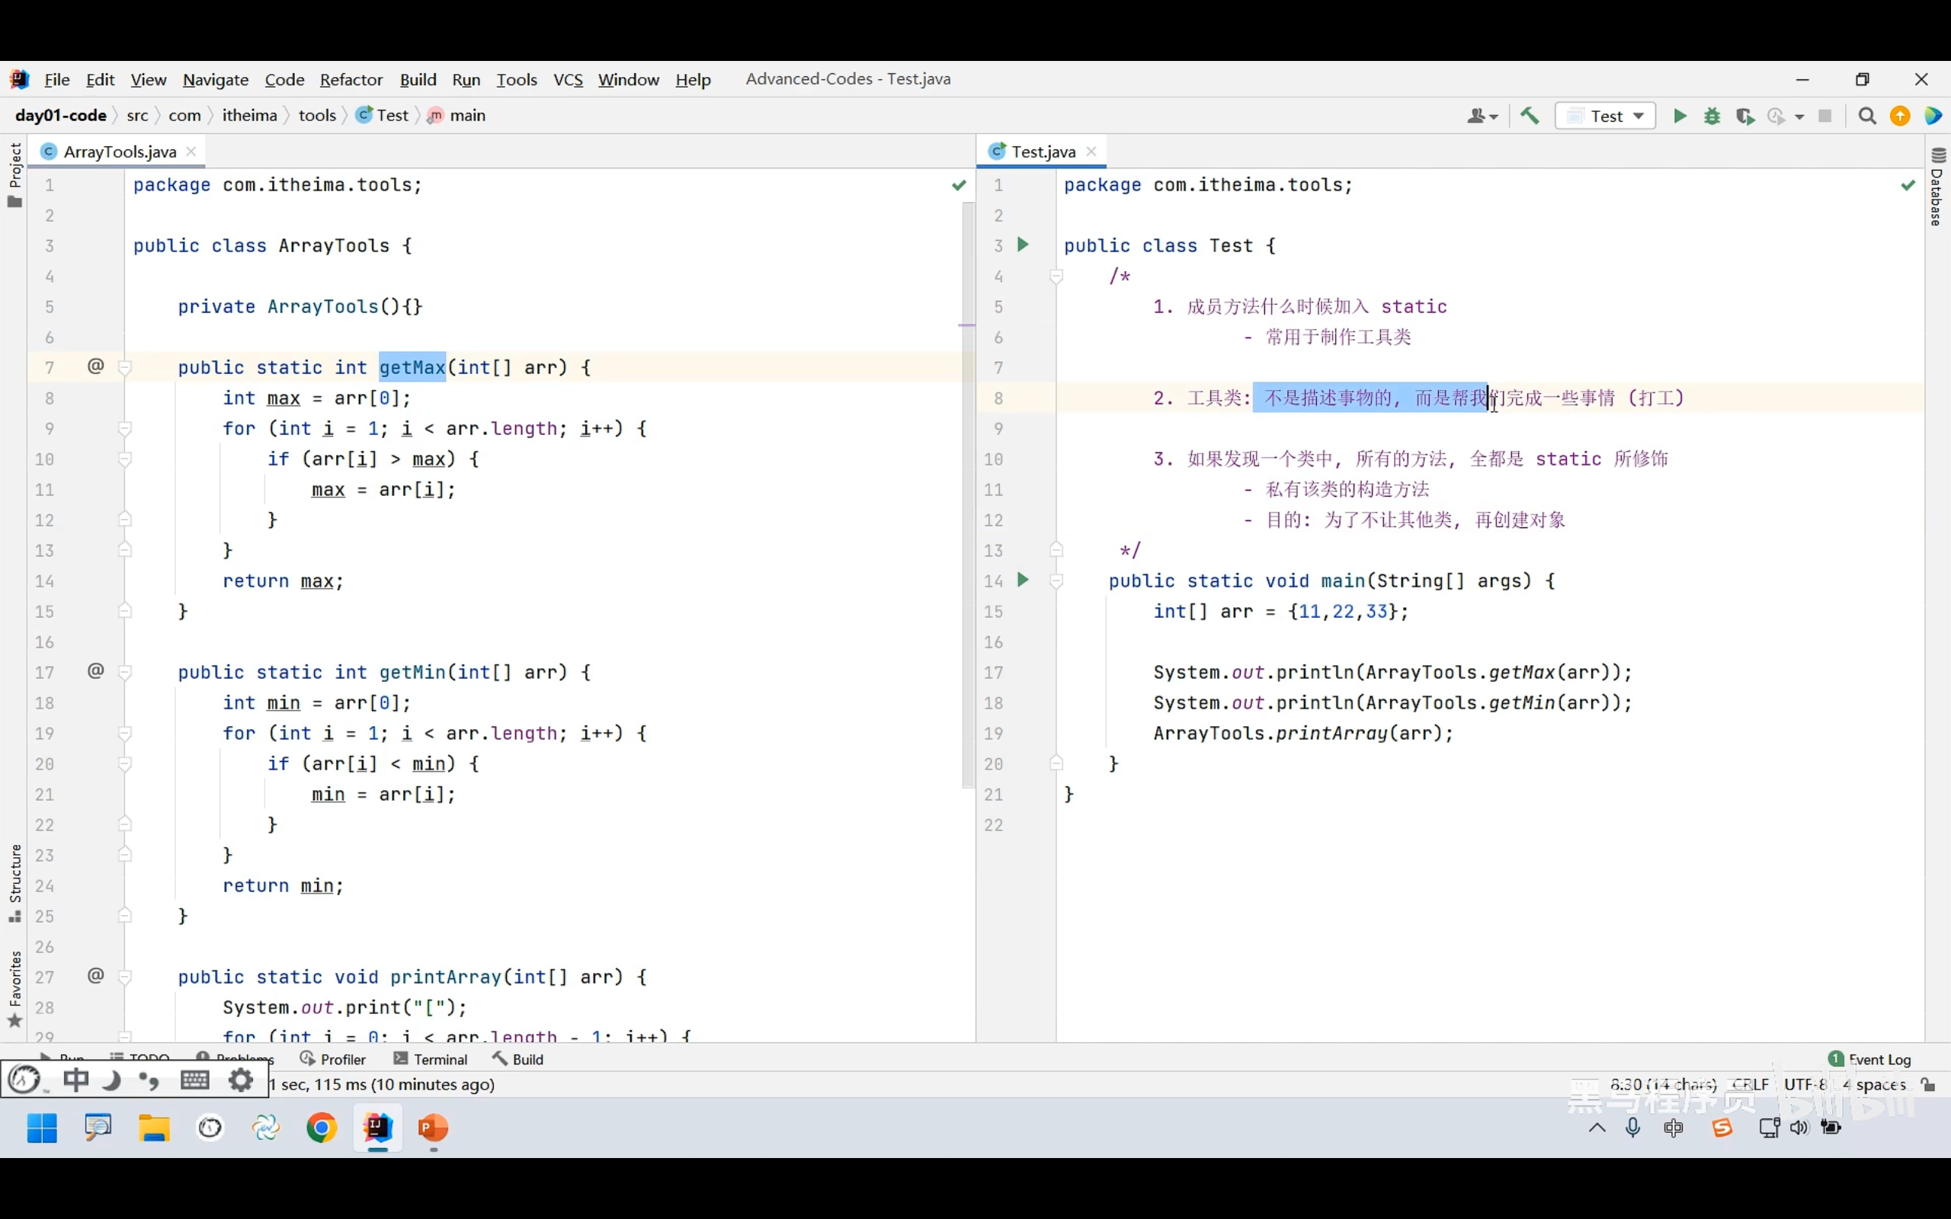The image size is (1951, 1219).
Task: Open Search Everywhere magnifier icon
Action: pos(1866,116)
